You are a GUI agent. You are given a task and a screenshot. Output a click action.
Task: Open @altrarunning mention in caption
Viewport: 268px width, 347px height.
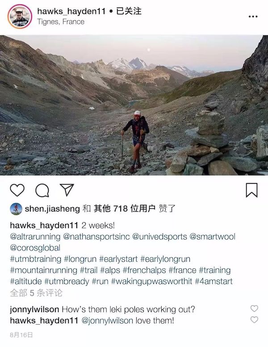coord(35,237)
